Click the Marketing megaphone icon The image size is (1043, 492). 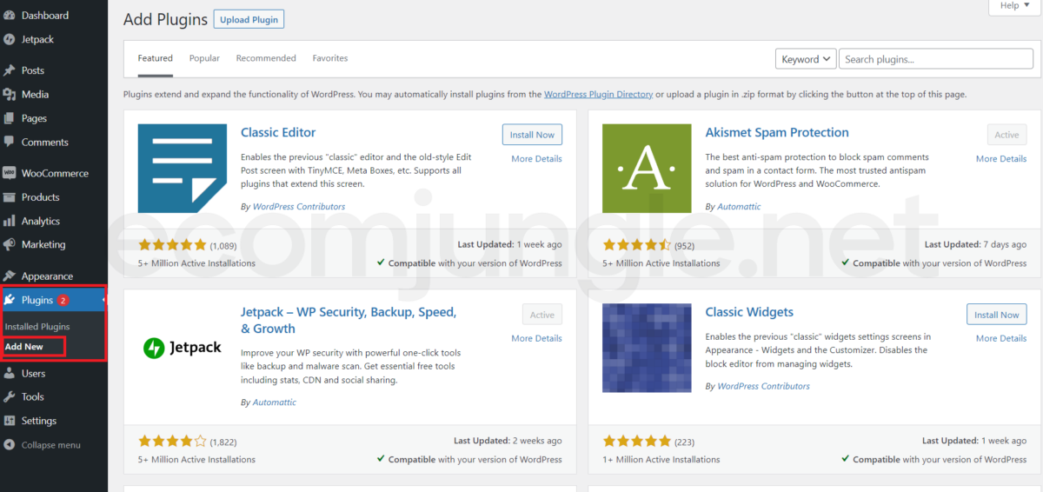(x=10, y=244)
